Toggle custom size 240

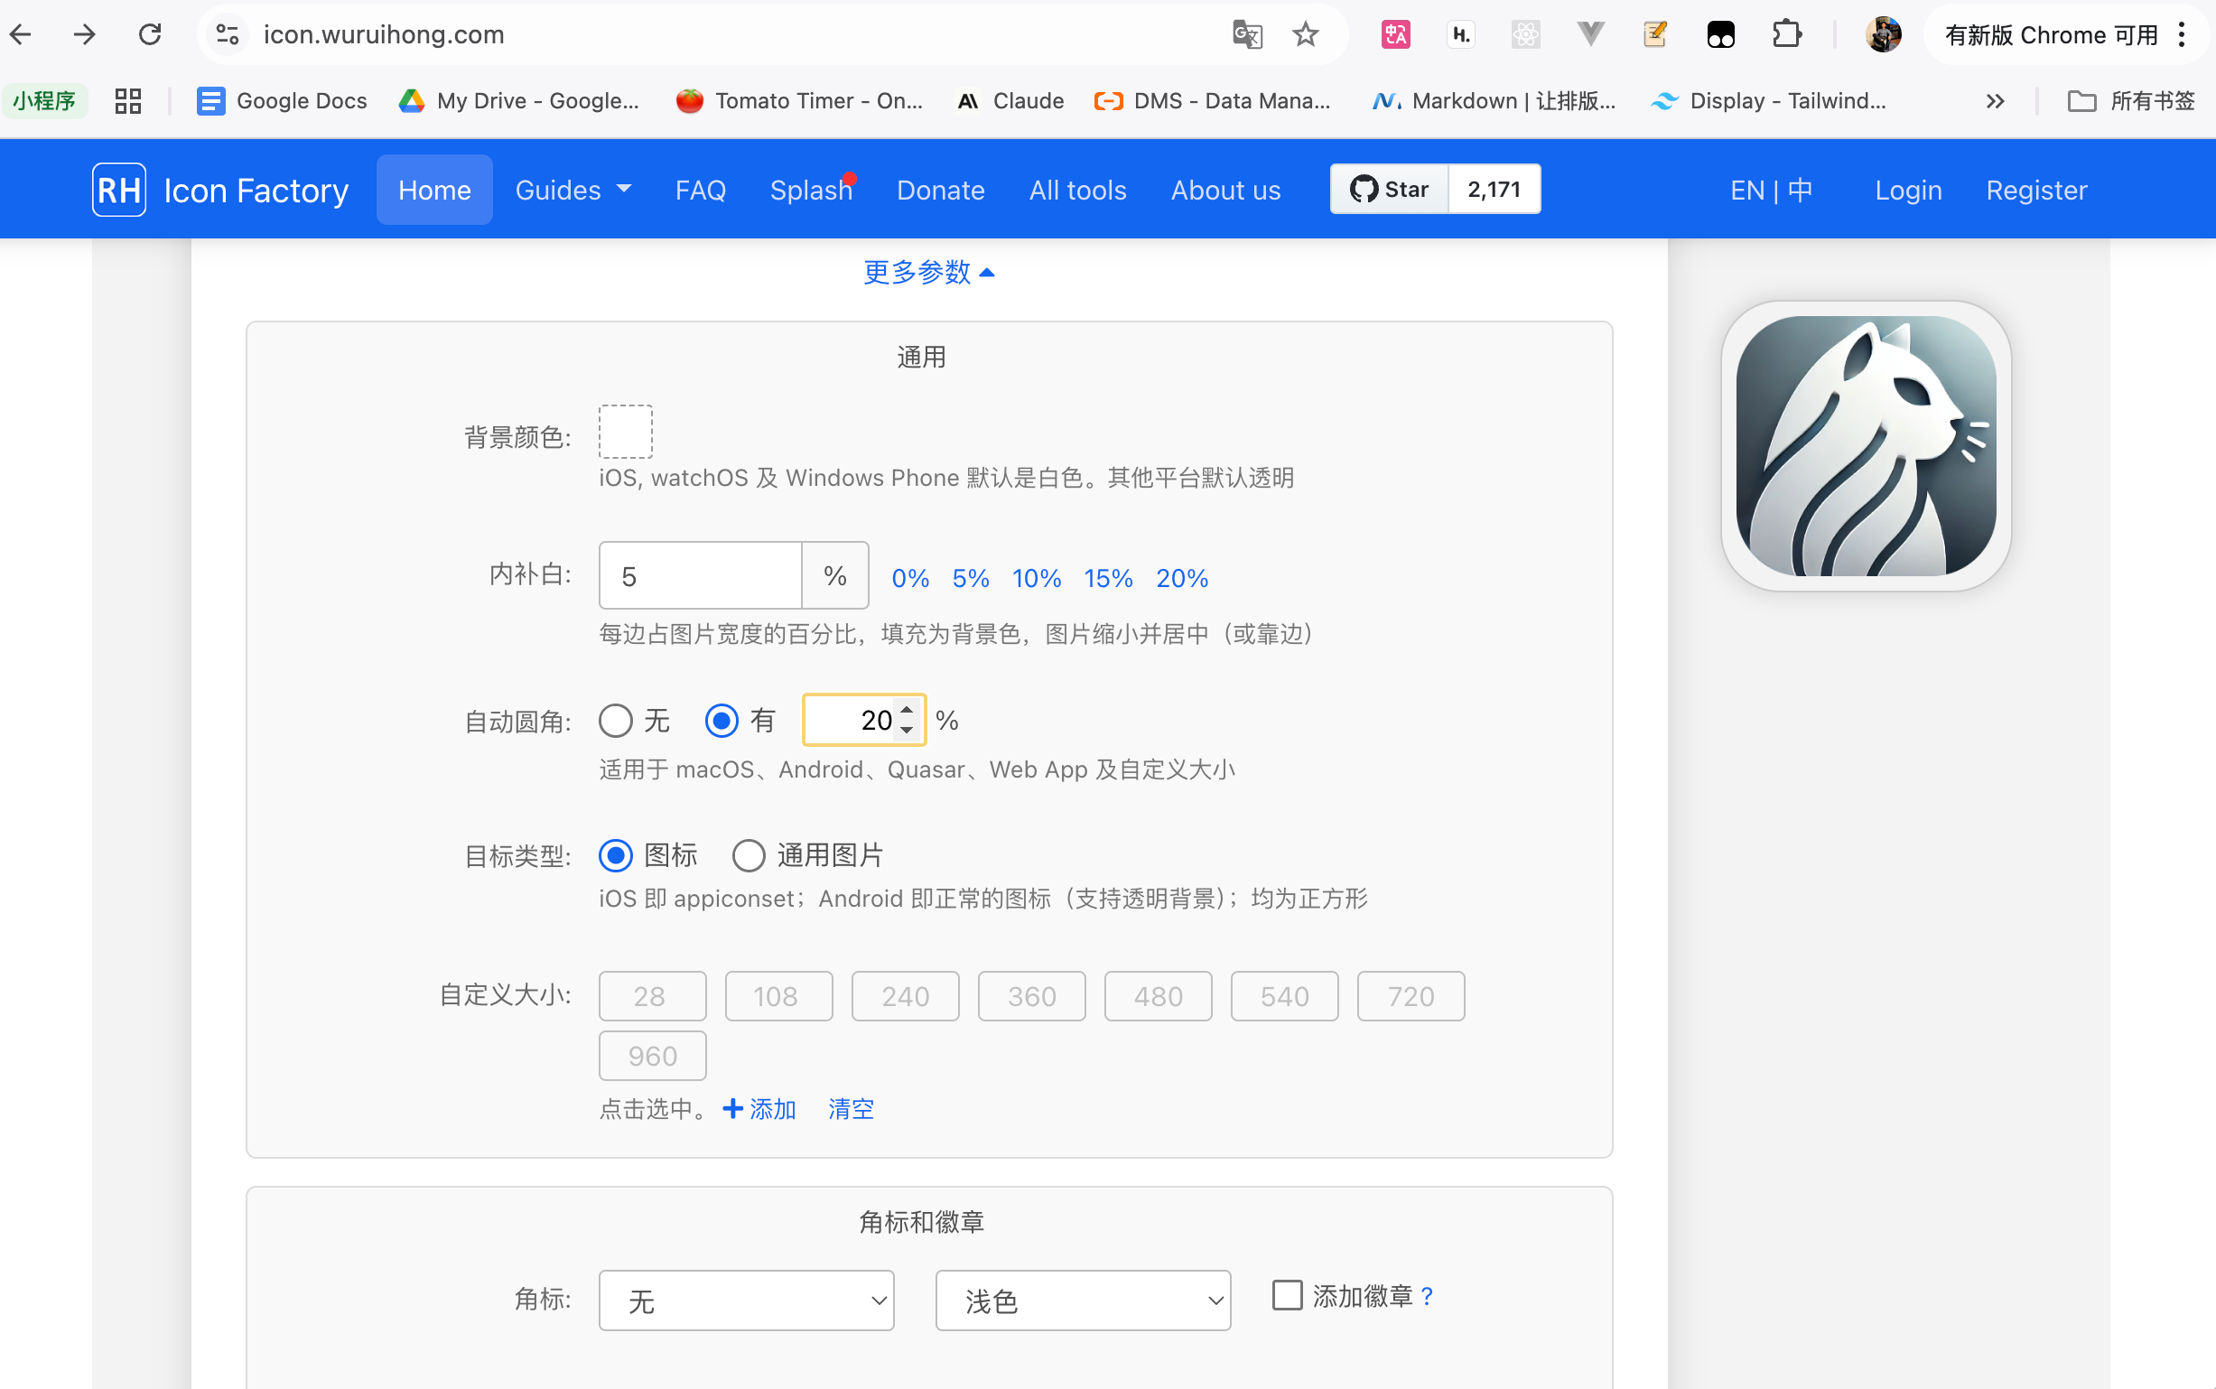(x=906, y=996)
